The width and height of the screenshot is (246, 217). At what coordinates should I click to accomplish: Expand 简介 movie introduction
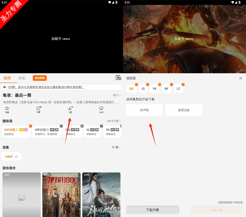click(117, 95)
